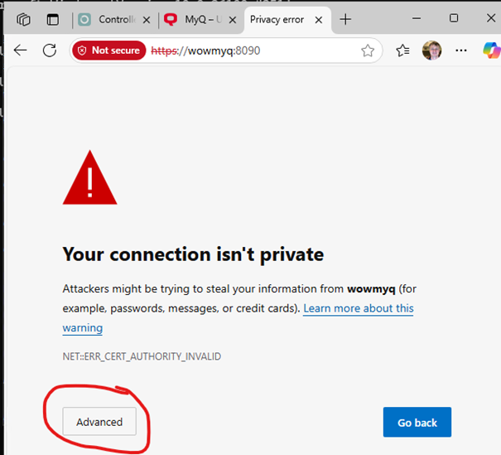Close the Privacy error tab

318,20
